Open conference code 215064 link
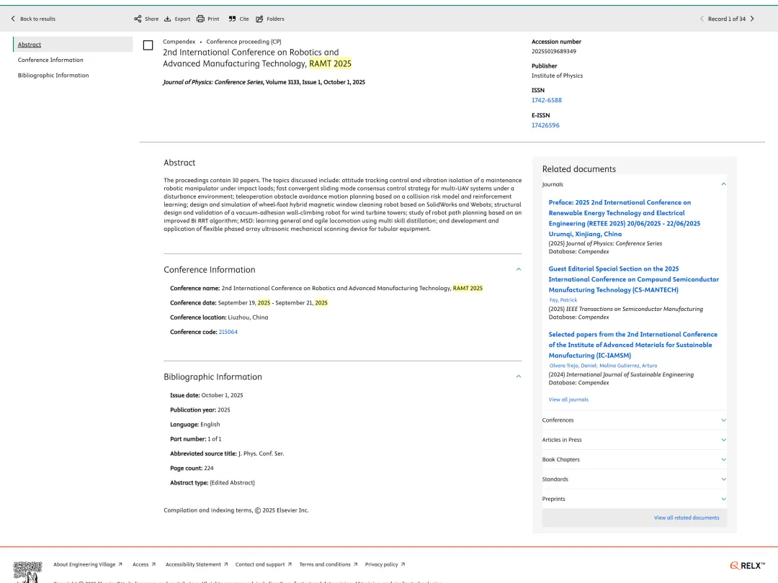 tap(228, 332)
